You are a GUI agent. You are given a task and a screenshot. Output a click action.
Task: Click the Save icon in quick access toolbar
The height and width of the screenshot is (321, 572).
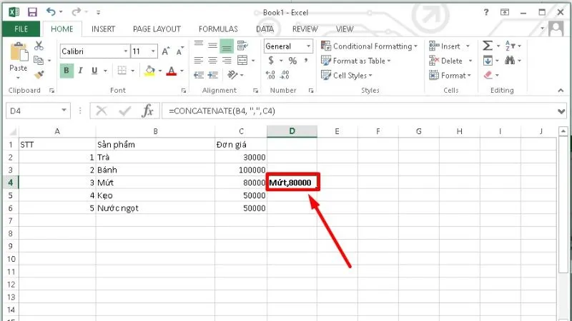pyautogui.click(x=32, y=12)
